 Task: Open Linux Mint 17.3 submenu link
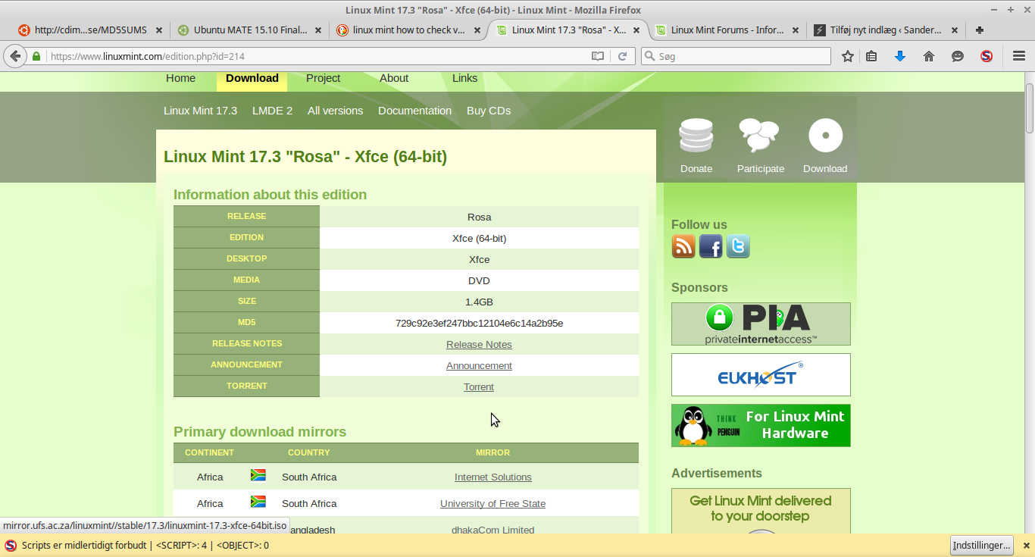[x=200, y=111]
